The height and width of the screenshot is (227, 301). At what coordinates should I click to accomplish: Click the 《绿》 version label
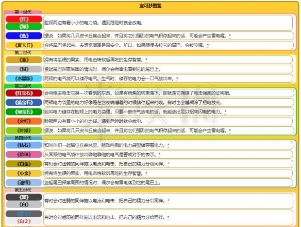tap(24, 26)
